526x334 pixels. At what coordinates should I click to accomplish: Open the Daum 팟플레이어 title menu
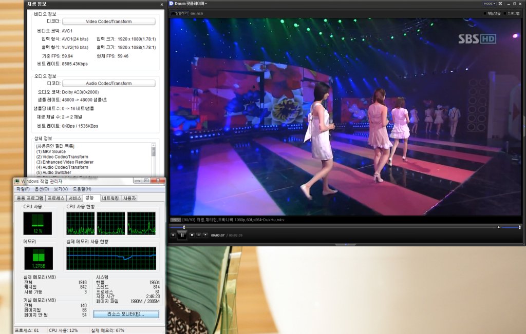[191, 4]
